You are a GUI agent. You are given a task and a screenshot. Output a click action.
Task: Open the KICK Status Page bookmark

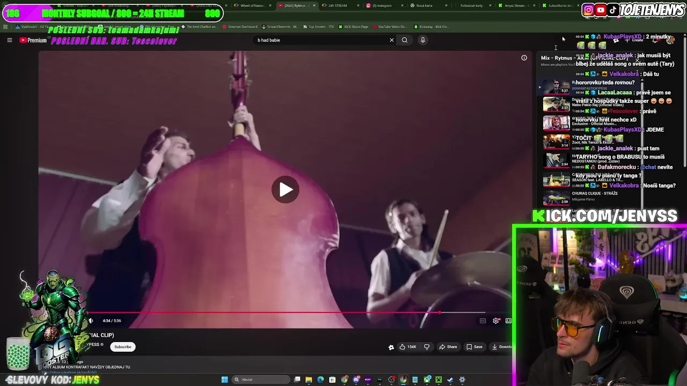(x=353, y=26)
